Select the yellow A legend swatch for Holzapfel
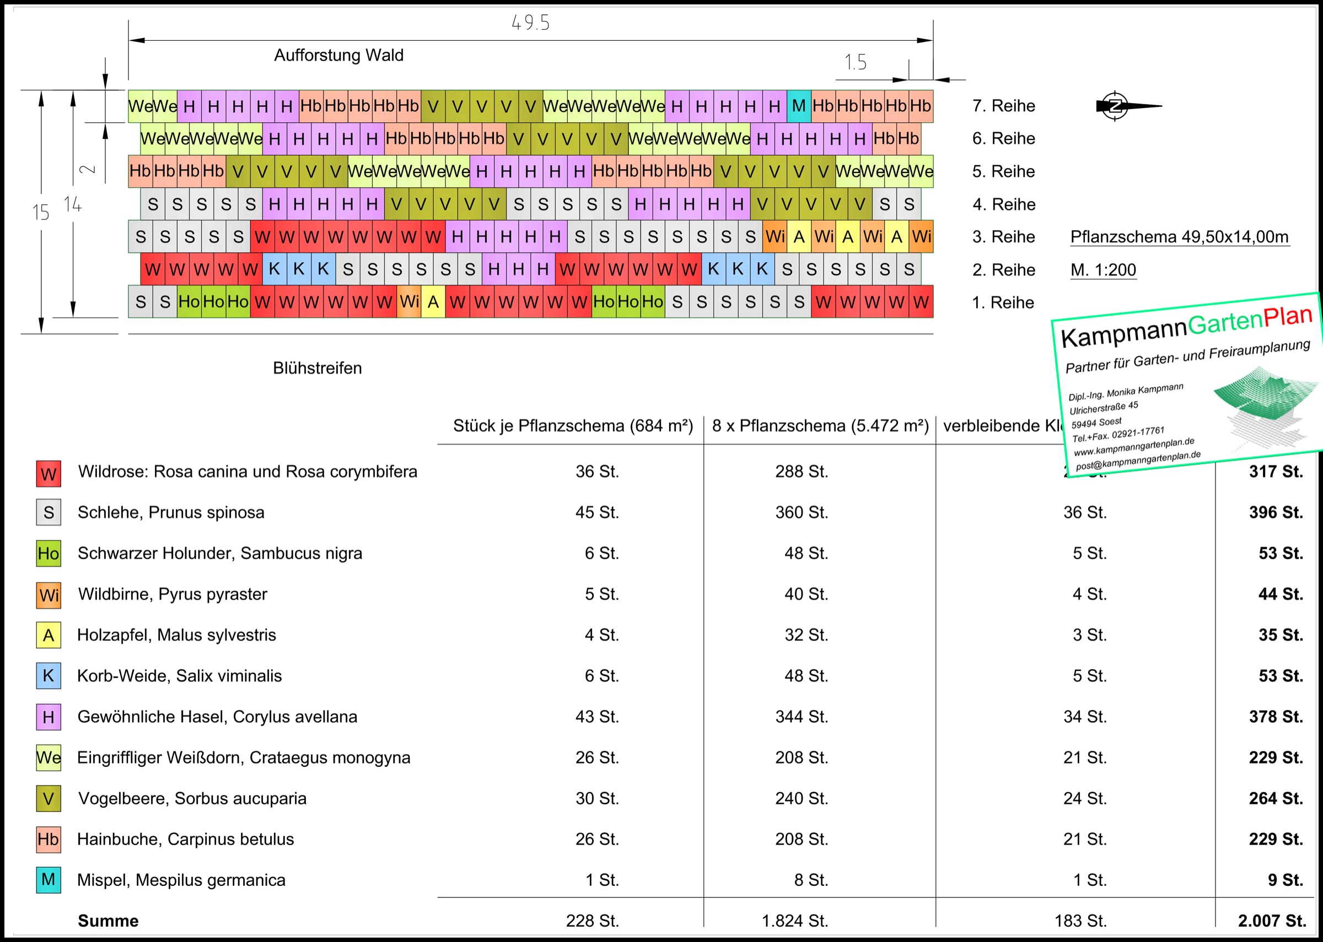1323x942 pixels. tap(49, 635)
